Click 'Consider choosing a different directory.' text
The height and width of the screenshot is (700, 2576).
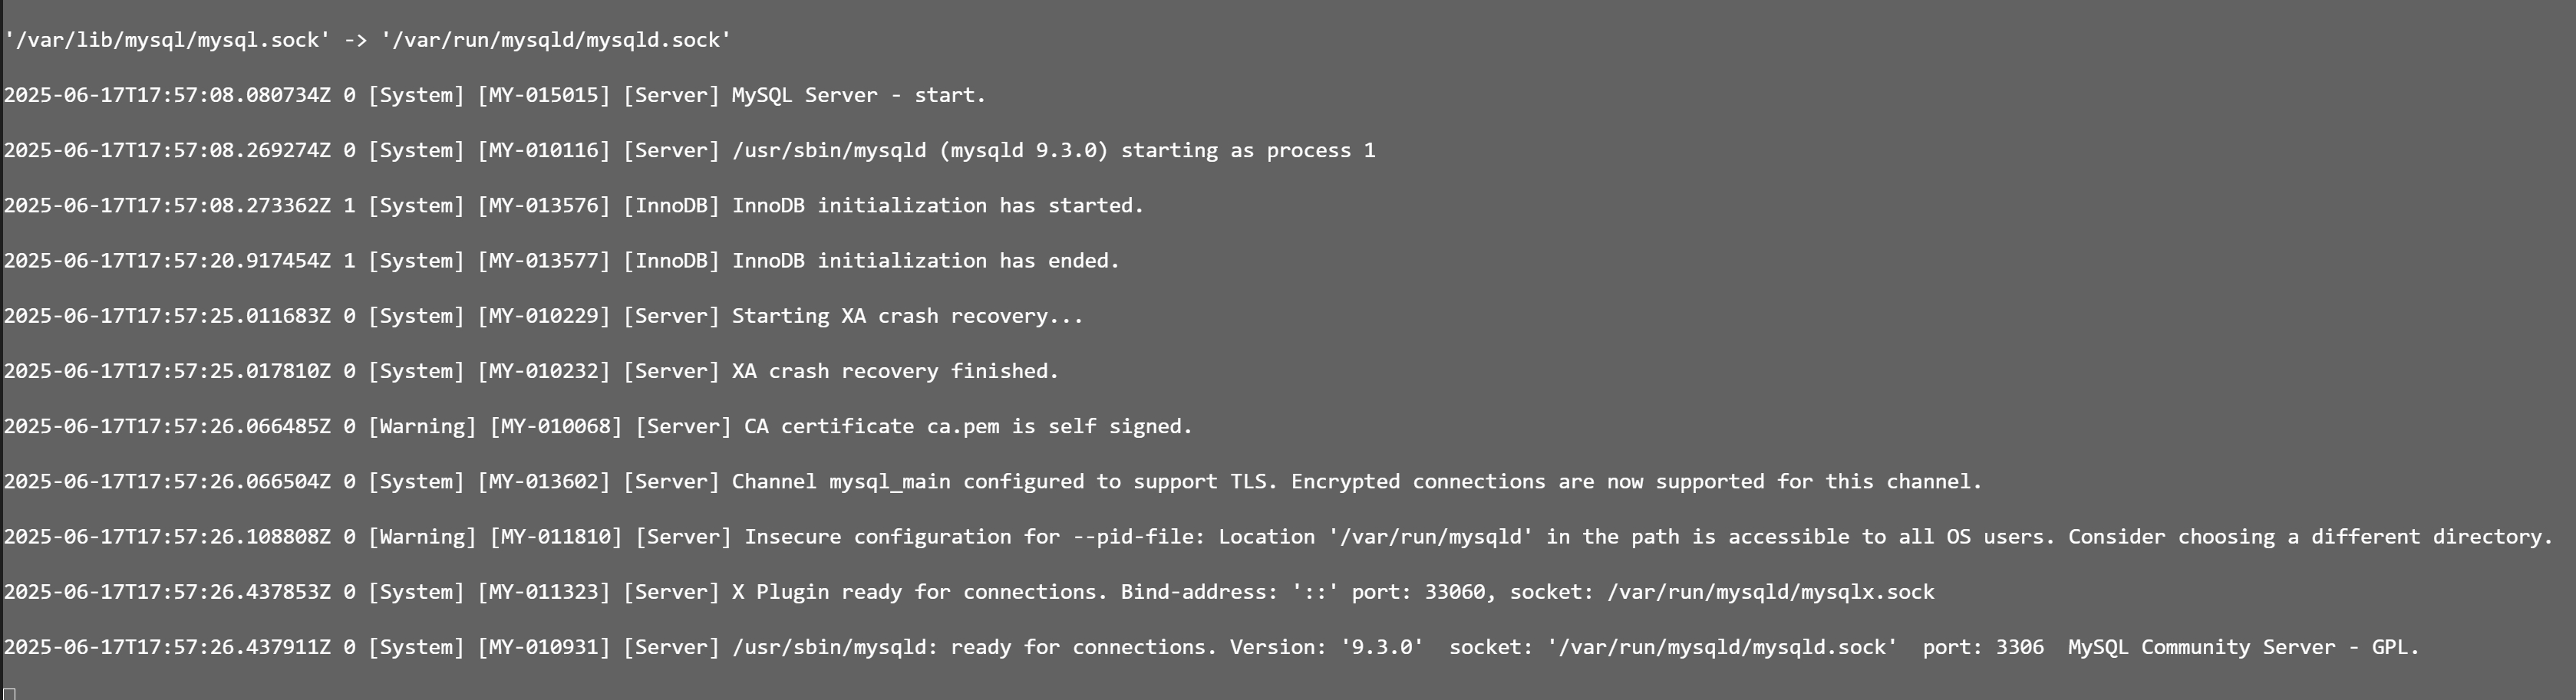(2311, 537)
